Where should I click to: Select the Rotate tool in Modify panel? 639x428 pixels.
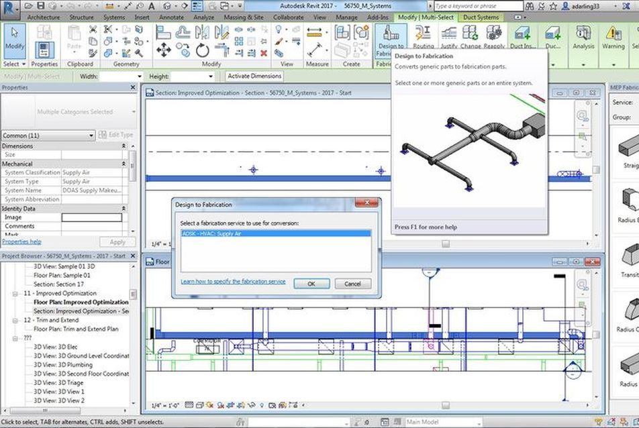(202, 50)
